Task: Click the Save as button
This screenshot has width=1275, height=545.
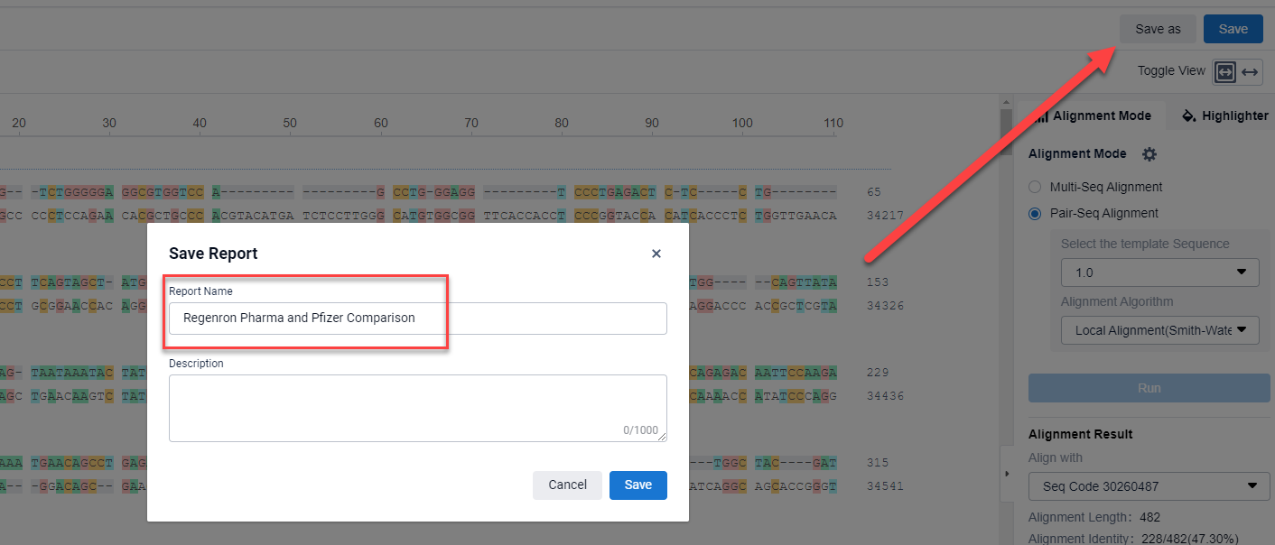Action: pos(1158,29)
